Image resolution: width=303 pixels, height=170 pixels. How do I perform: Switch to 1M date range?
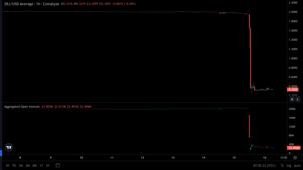click(21, 166)
